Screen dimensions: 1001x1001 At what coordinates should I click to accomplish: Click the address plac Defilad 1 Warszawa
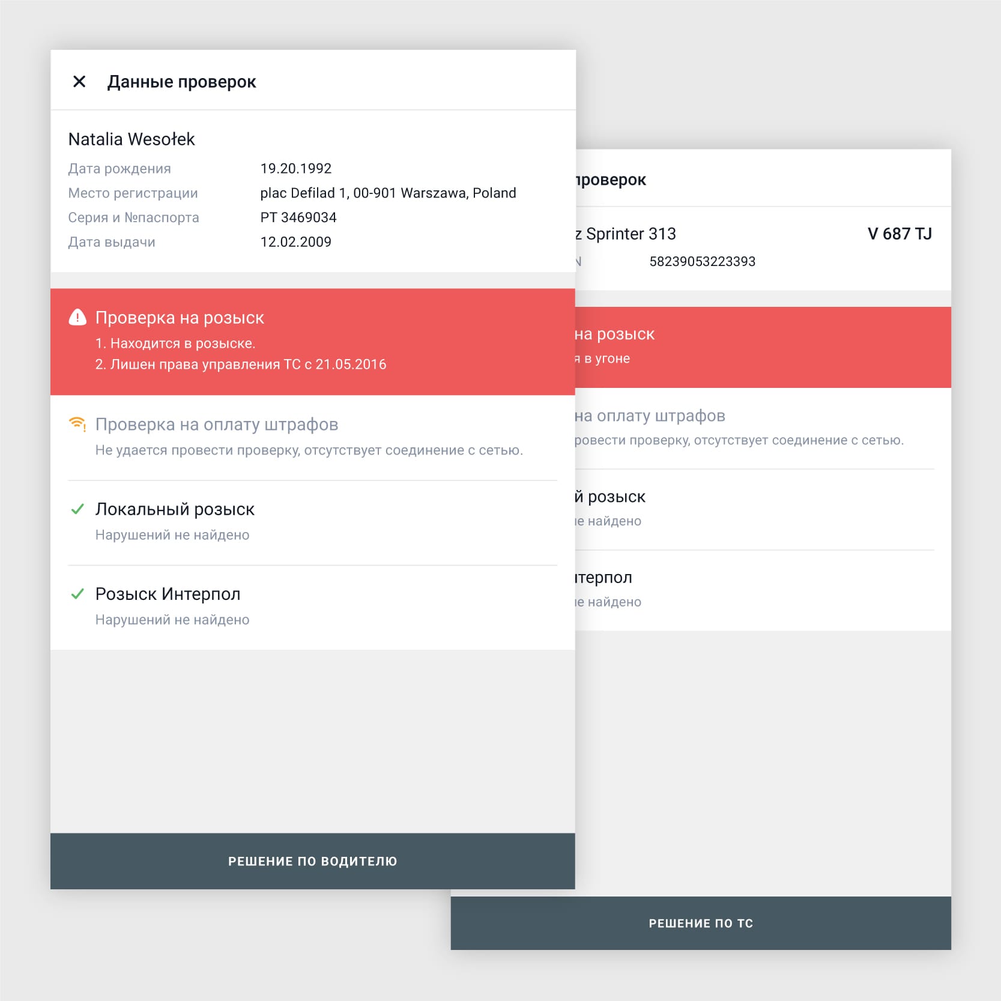point(388,193)
